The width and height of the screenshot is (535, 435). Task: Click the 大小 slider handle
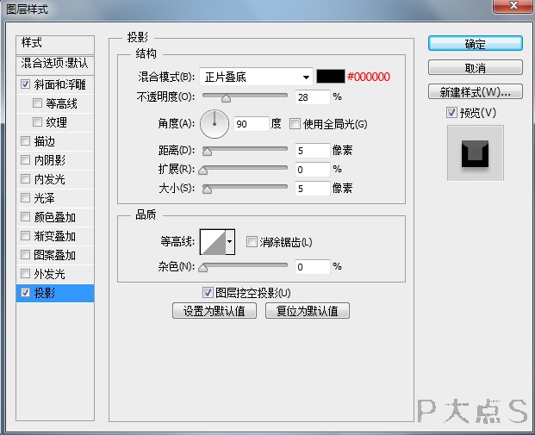pos(207,190)
